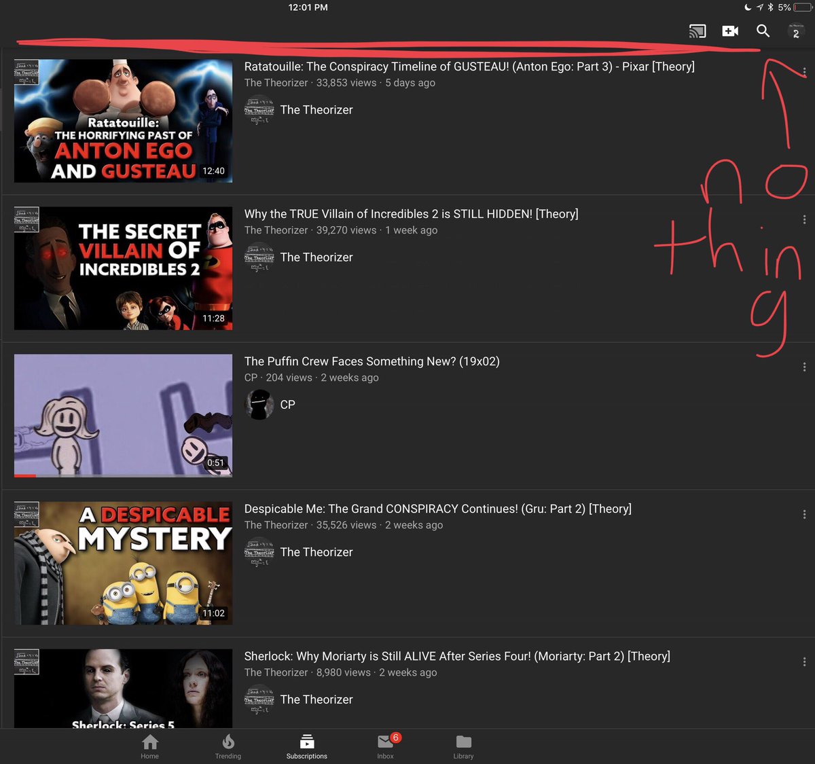815x764 pixels.
Task: Tap 33,853 views · 5 days ago text
Action: coord(376,83)
